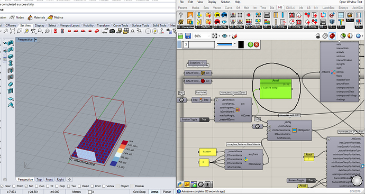Open the Grasshopper Solution menu
The width and height of the screenshot is (365, 194).
[225, 2]
